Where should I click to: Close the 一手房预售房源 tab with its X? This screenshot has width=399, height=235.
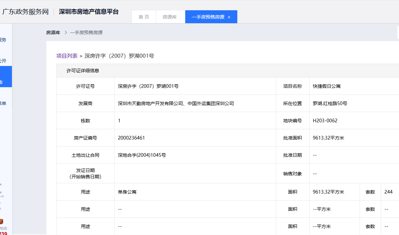pyautogui.click(x=229, y=17)
